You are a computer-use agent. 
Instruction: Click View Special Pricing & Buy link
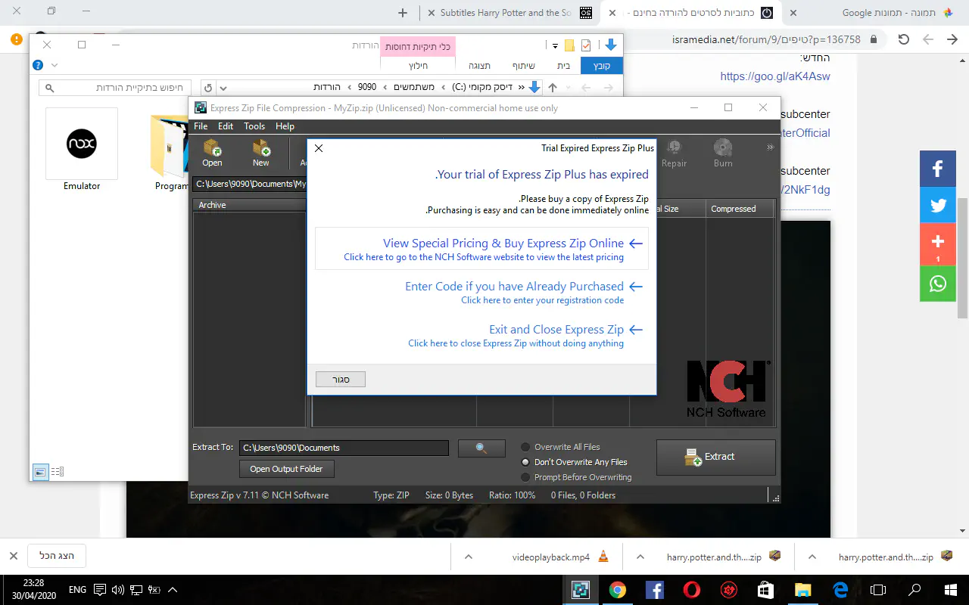click(x=503, y=244)
